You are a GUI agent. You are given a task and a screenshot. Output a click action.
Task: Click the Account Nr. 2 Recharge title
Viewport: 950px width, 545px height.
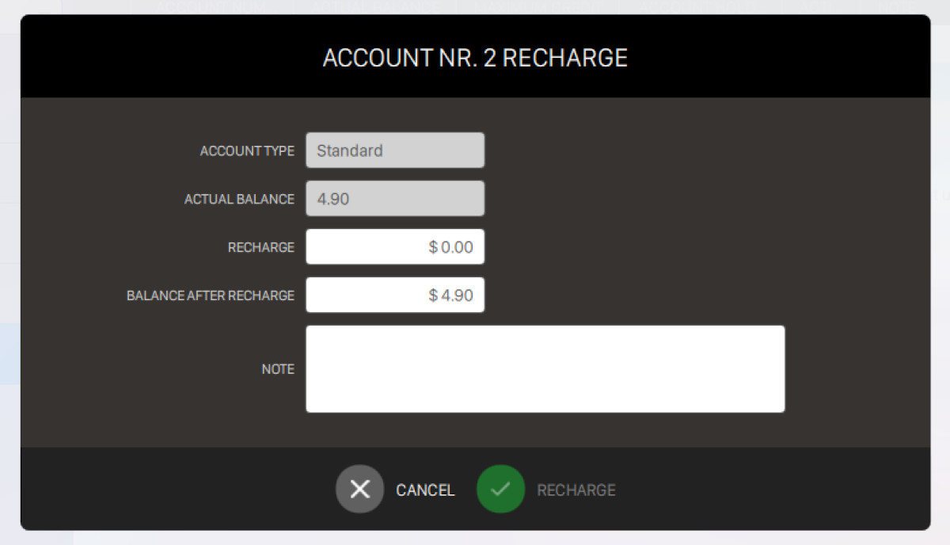pos(475,58)
